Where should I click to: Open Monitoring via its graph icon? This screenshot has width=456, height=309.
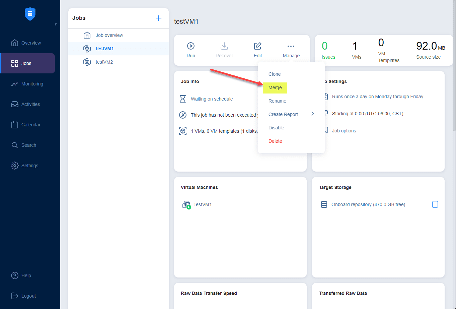(x=15, y=84)
